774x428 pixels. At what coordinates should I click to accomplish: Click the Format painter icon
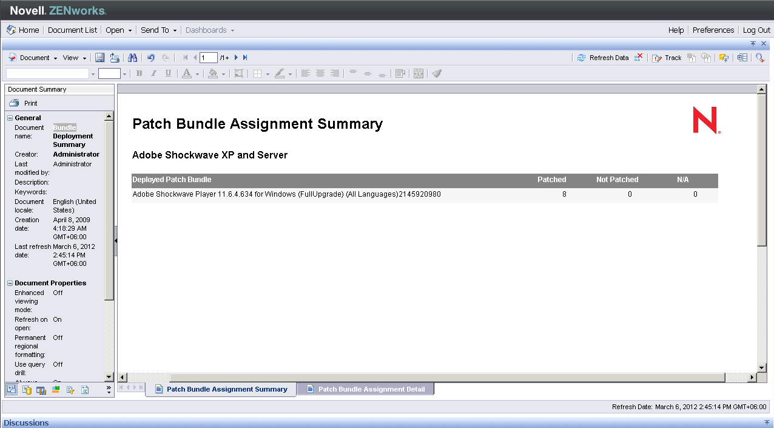point(437,73)
